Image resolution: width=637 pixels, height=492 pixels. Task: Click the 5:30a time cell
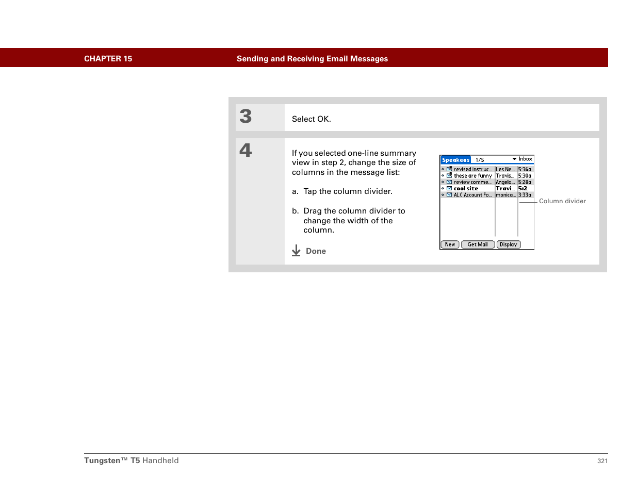pyautogui.click(x=525, y=176)
